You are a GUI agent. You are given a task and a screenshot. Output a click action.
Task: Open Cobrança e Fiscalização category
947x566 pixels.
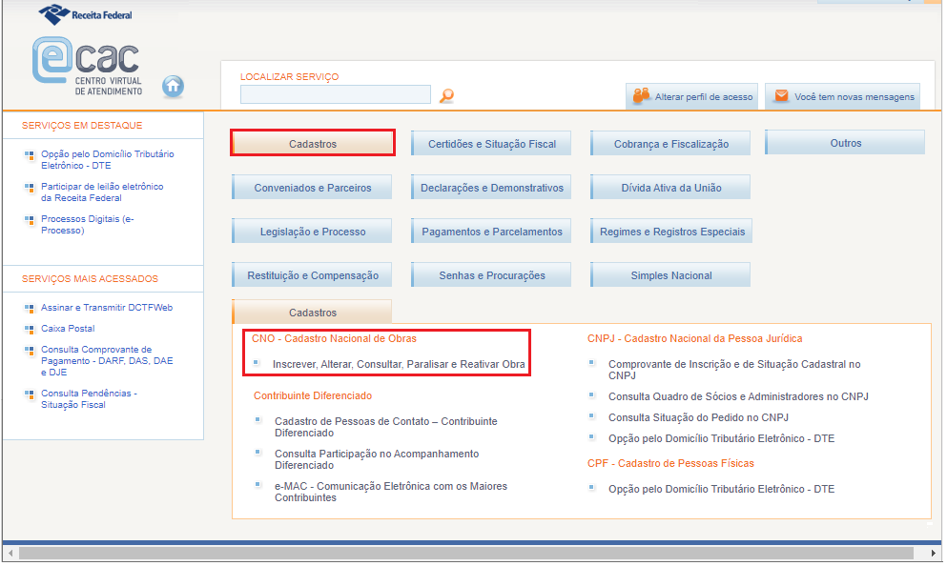671,144
